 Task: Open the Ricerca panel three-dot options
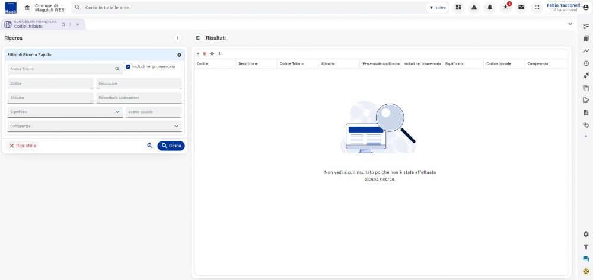tap(177, 38)
